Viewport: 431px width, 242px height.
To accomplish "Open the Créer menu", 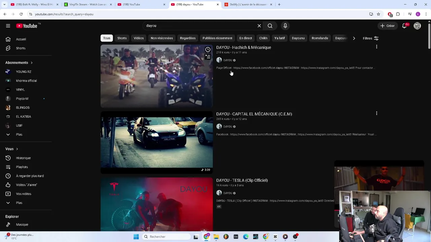I will click(387, 26).
